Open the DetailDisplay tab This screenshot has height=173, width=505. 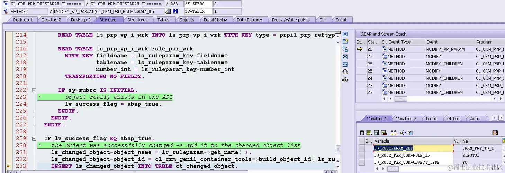coord(215,20)
